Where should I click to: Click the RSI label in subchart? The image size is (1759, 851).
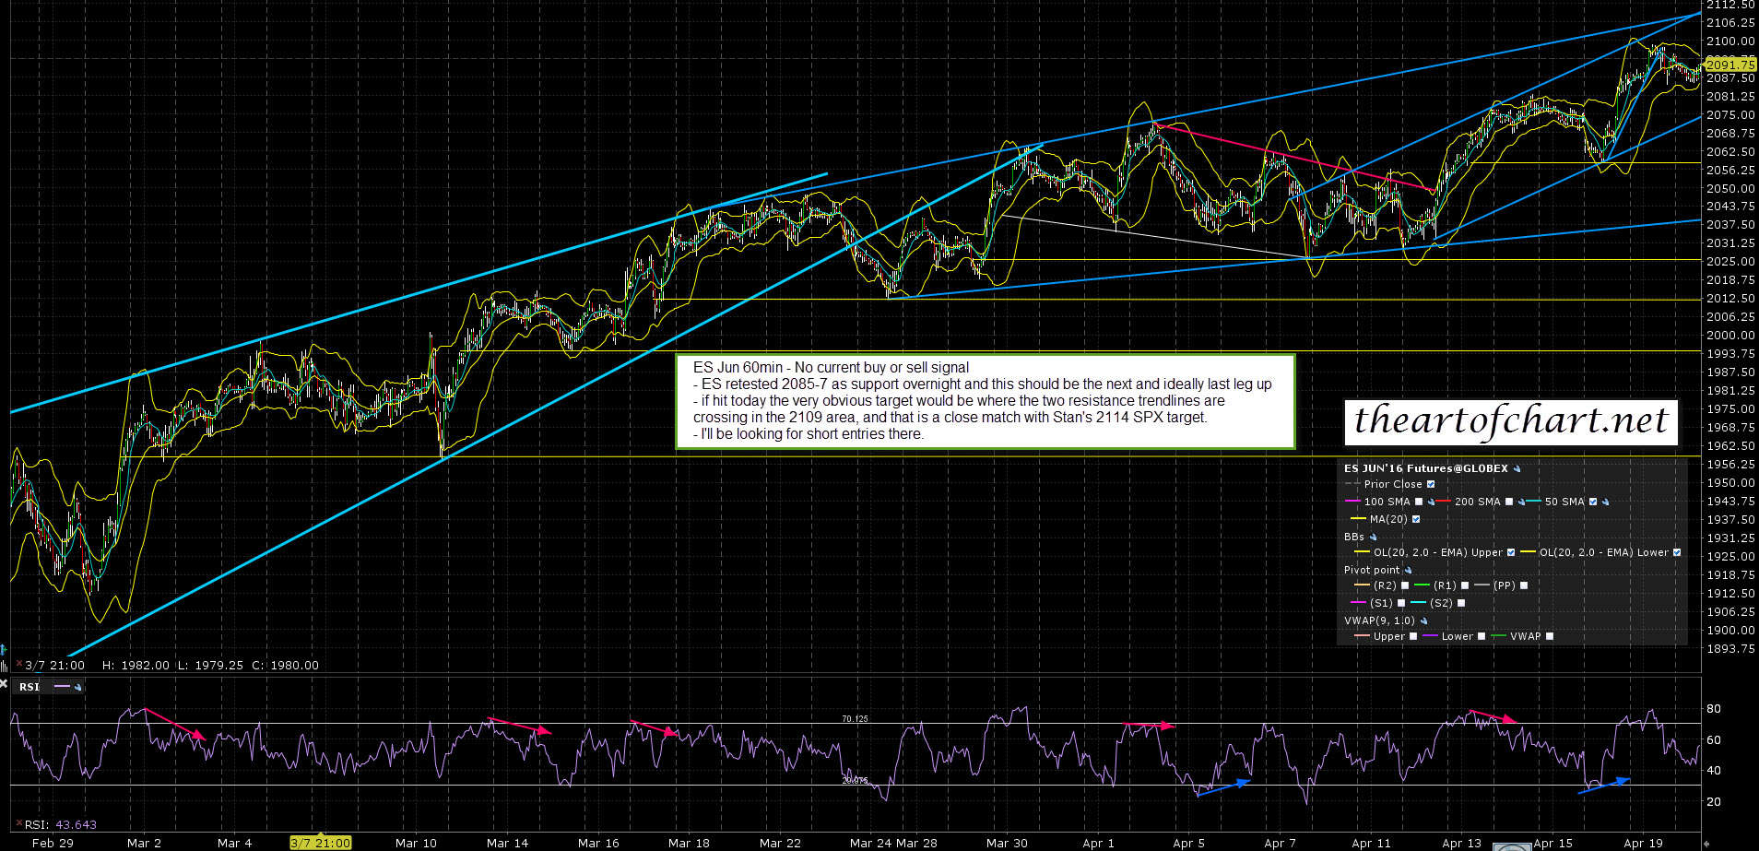(30, 687)
